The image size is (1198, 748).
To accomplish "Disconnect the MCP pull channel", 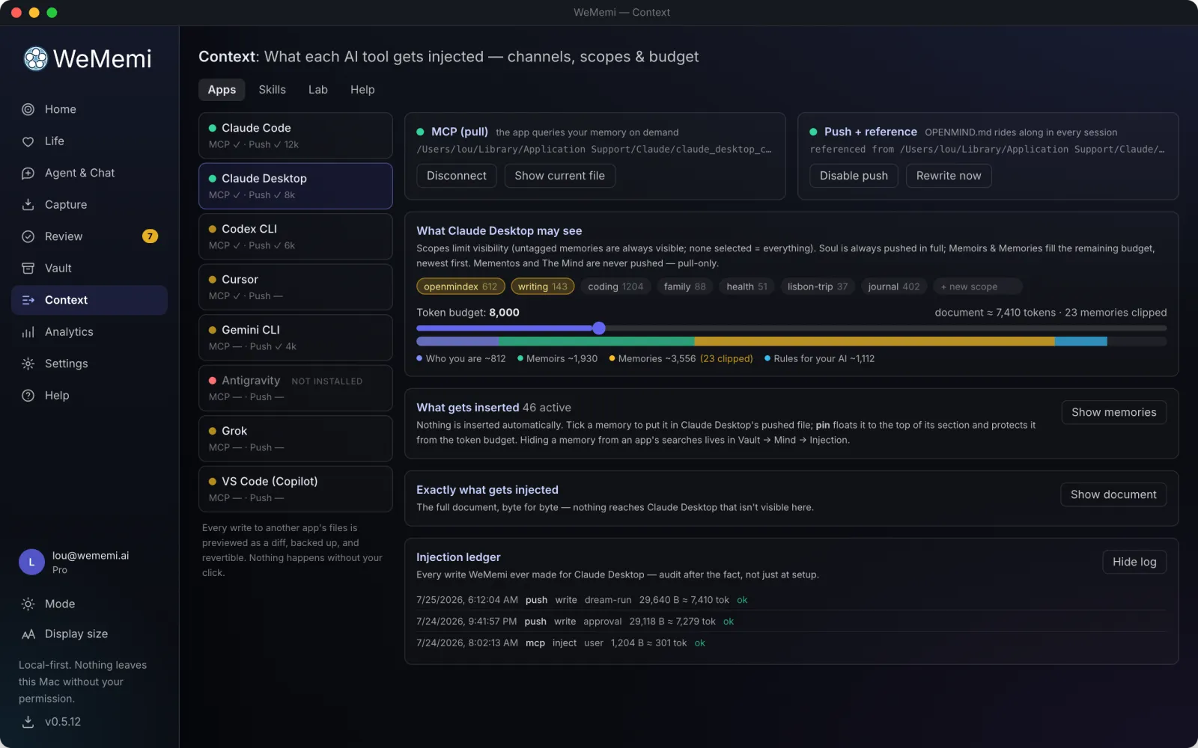I will pyautogui.click(x=457, y=176).
